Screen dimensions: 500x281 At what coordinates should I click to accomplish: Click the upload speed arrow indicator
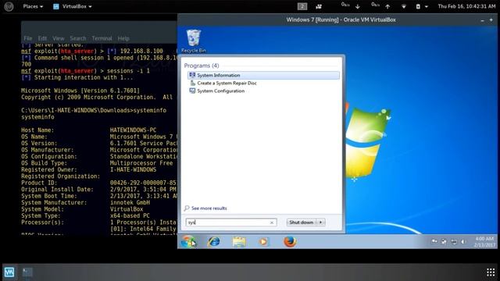coord(387,6)
